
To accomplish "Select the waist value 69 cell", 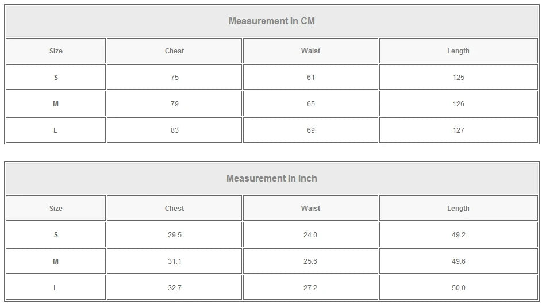I will pos(310,130).
